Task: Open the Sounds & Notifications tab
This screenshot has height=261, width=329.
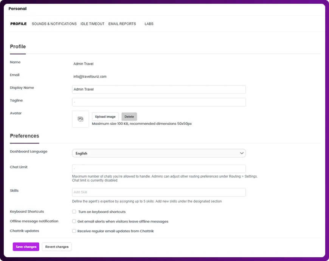Action: coord(54,24)
